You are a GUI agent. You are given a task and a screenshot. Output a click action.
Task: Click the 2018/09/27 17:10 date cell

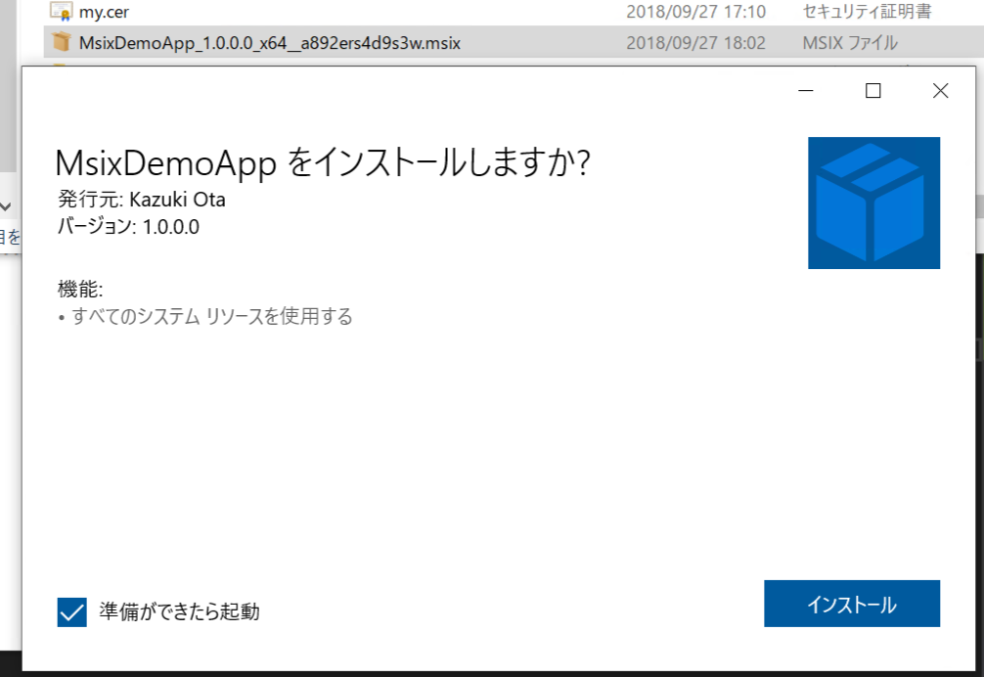[695, 12]
